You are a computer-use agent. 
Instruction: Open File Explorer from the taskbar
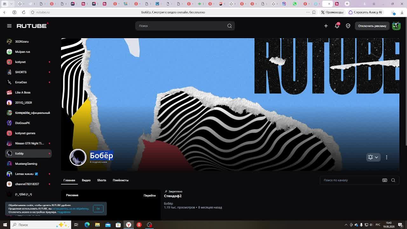coord(97,225)
